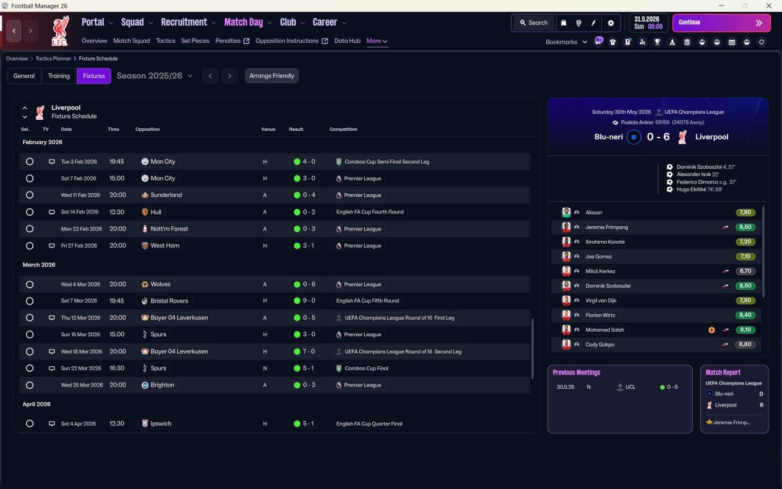Image resolution: width=782 pixels, height=489 pixels.
Task: Expand the More submenu
Action: coord(377,41)
